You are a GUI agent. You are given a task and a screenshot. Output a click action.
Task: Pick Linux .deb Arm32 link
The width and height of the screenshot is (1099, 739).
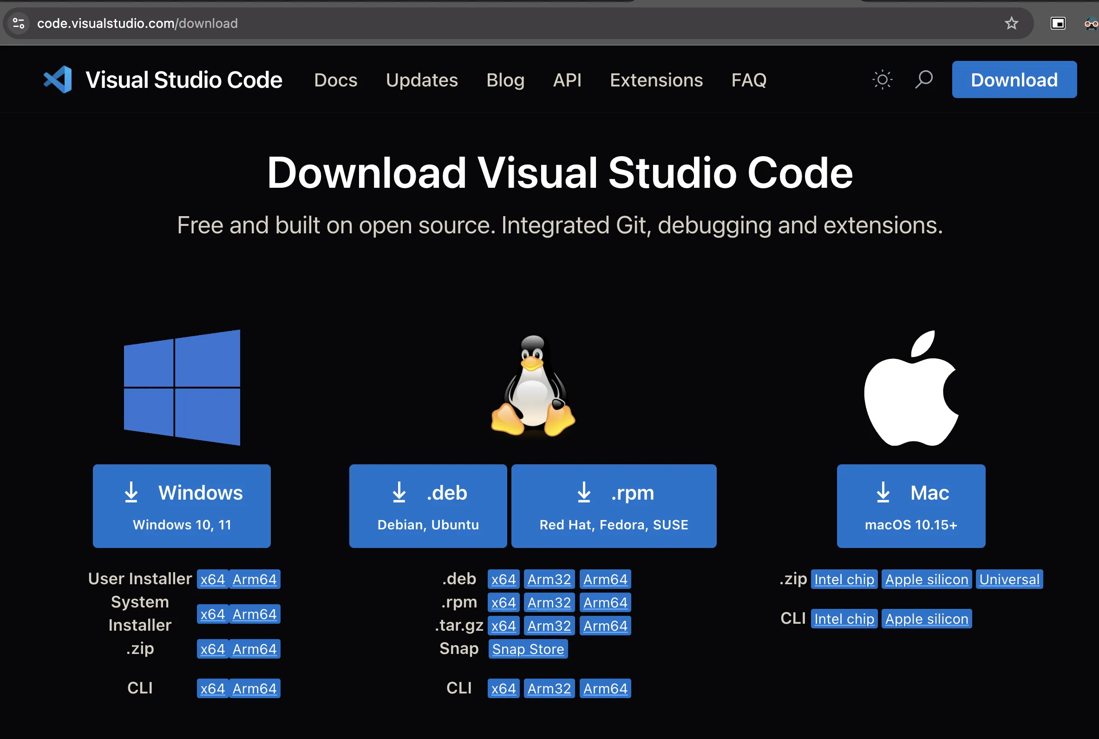click(549, 579)
